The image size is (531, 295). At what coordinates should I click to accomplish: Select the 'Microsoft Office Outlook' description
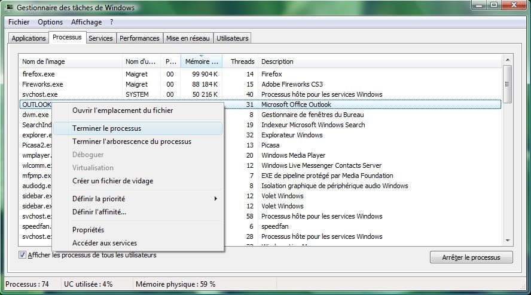(x=296, y=105)
